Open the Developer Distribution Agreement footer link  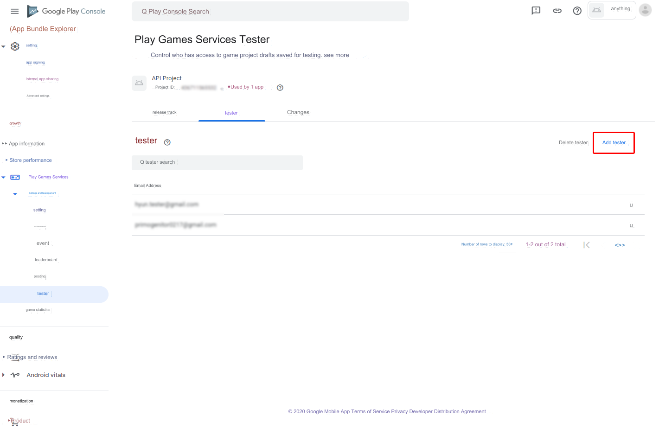(448, 411)
